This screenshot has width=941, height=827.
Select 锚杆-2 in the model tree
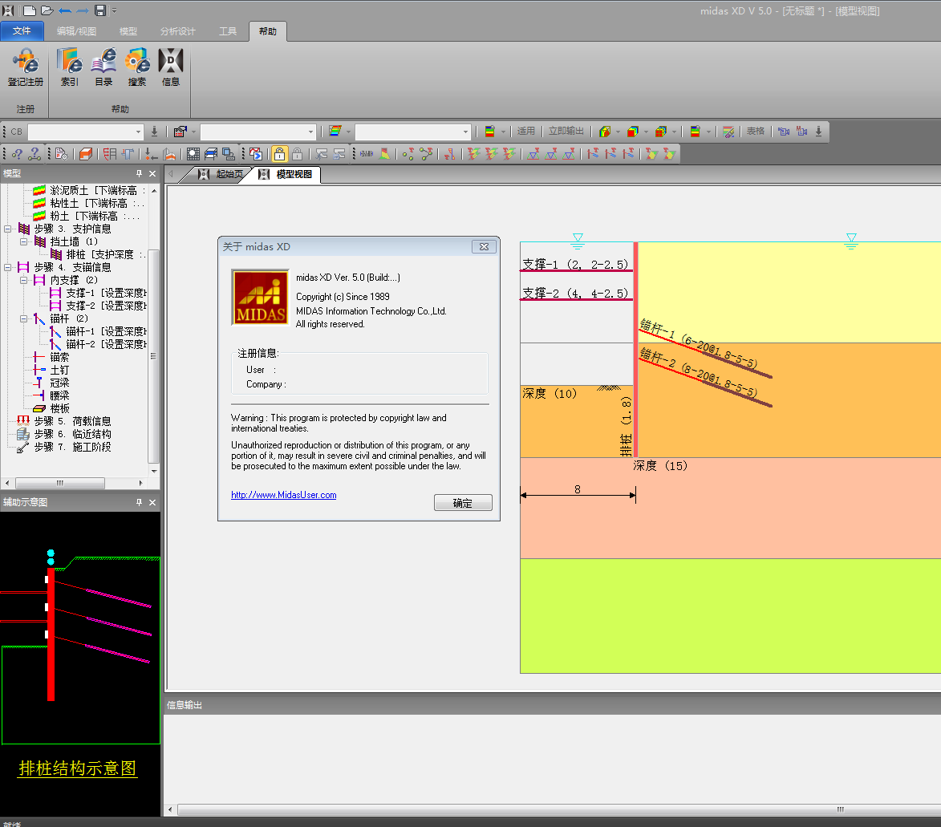pos(99,344)
